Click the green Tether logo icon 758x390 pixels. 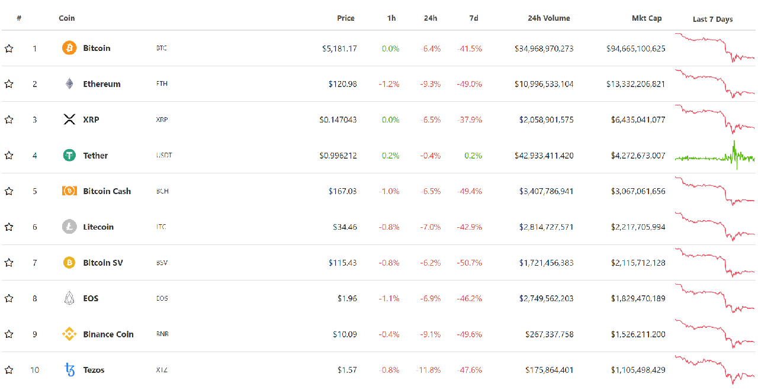click(69, 156)
